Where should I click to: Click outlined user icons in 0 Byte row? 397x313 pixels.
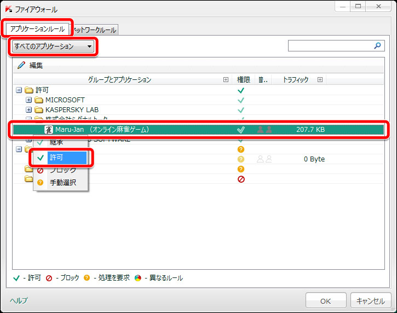(x=264, y=159)
